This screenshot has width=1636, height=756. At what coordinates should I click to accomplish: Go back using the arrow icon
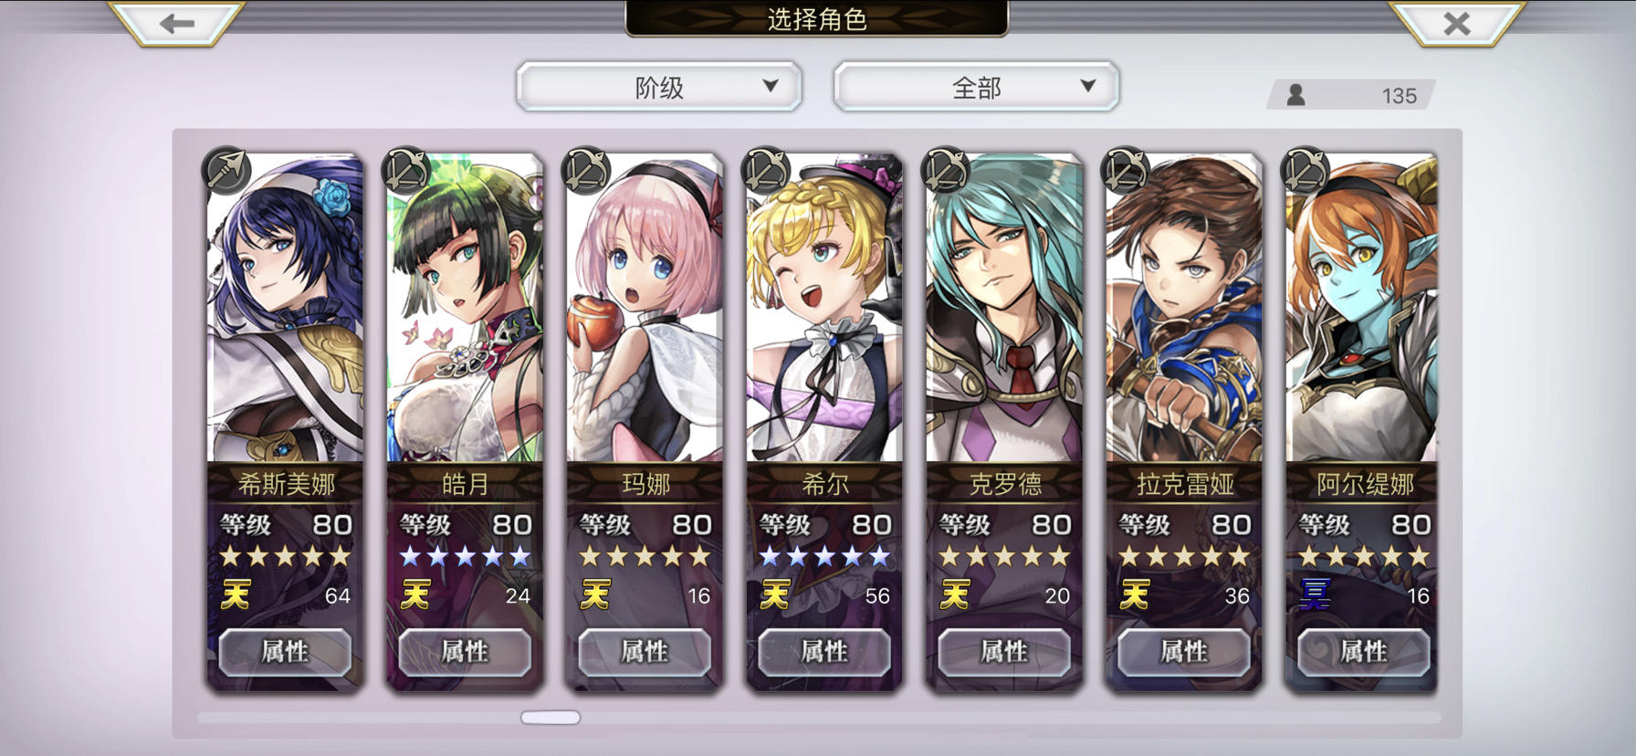click(x=177, y=23)
